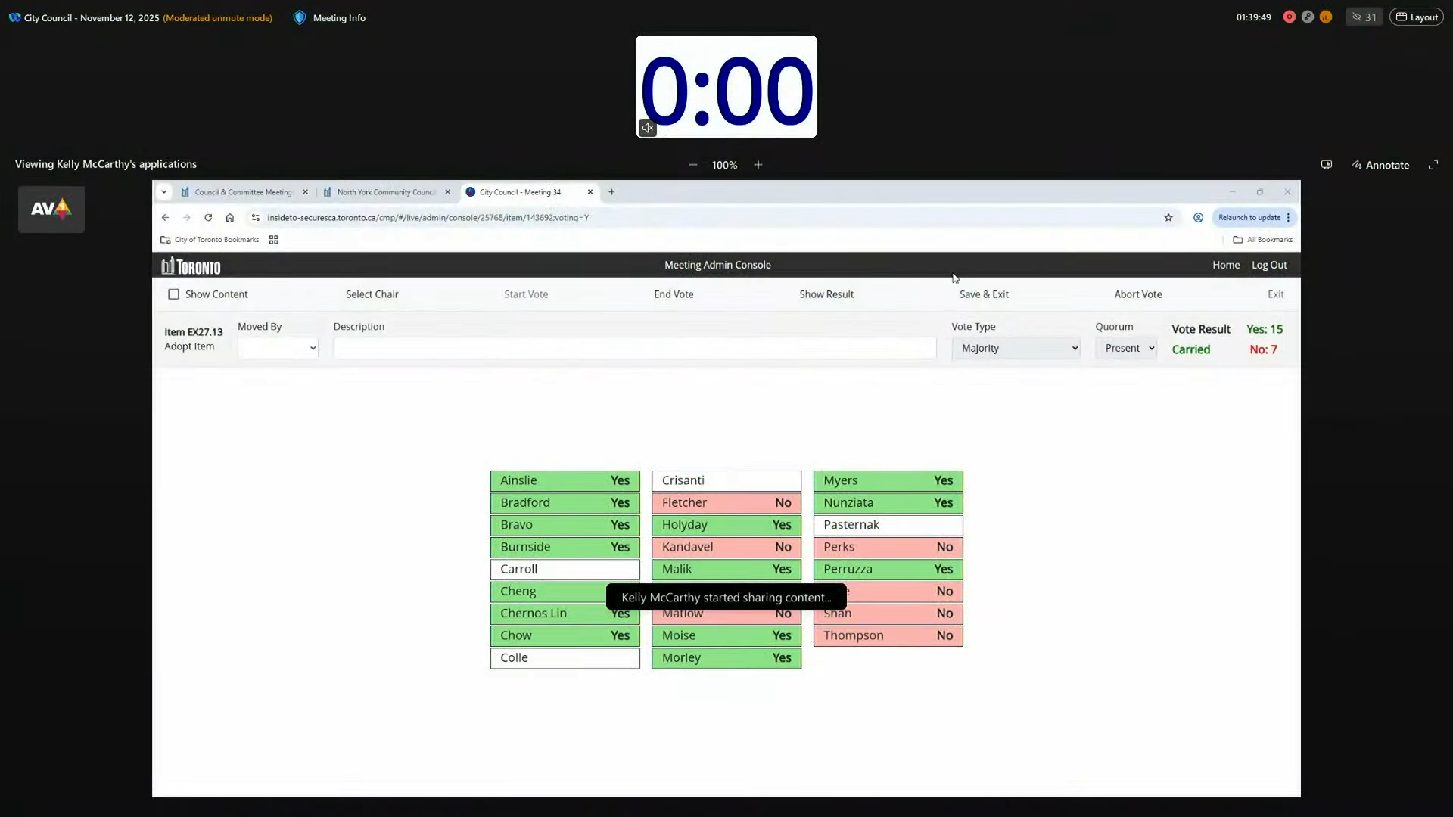The image size is (1453, 817).
Task: Bookmark the current page with the star
Action: point(1168,217)
